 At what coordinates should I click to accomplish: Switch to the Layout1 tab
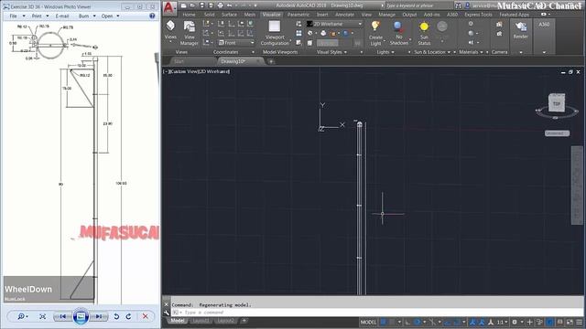point(201,321)
